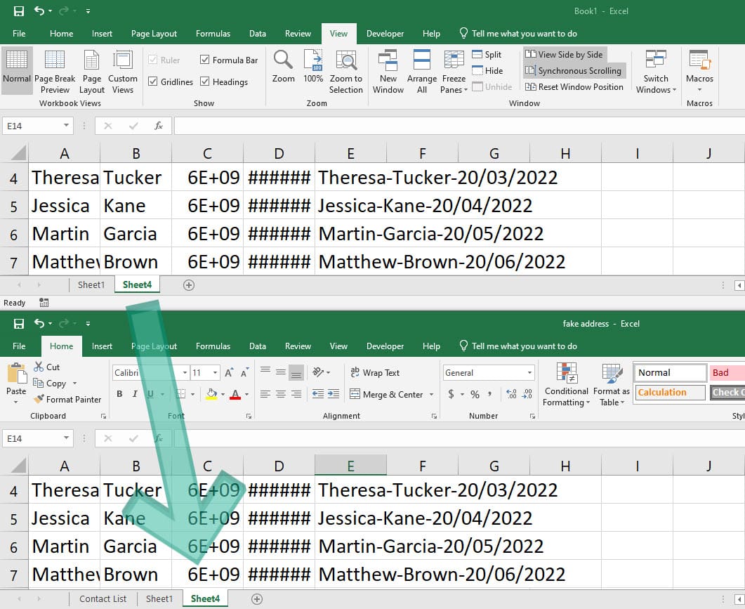Click the Arrange All icon
The image size is (745, 609).
pos(421,70)
